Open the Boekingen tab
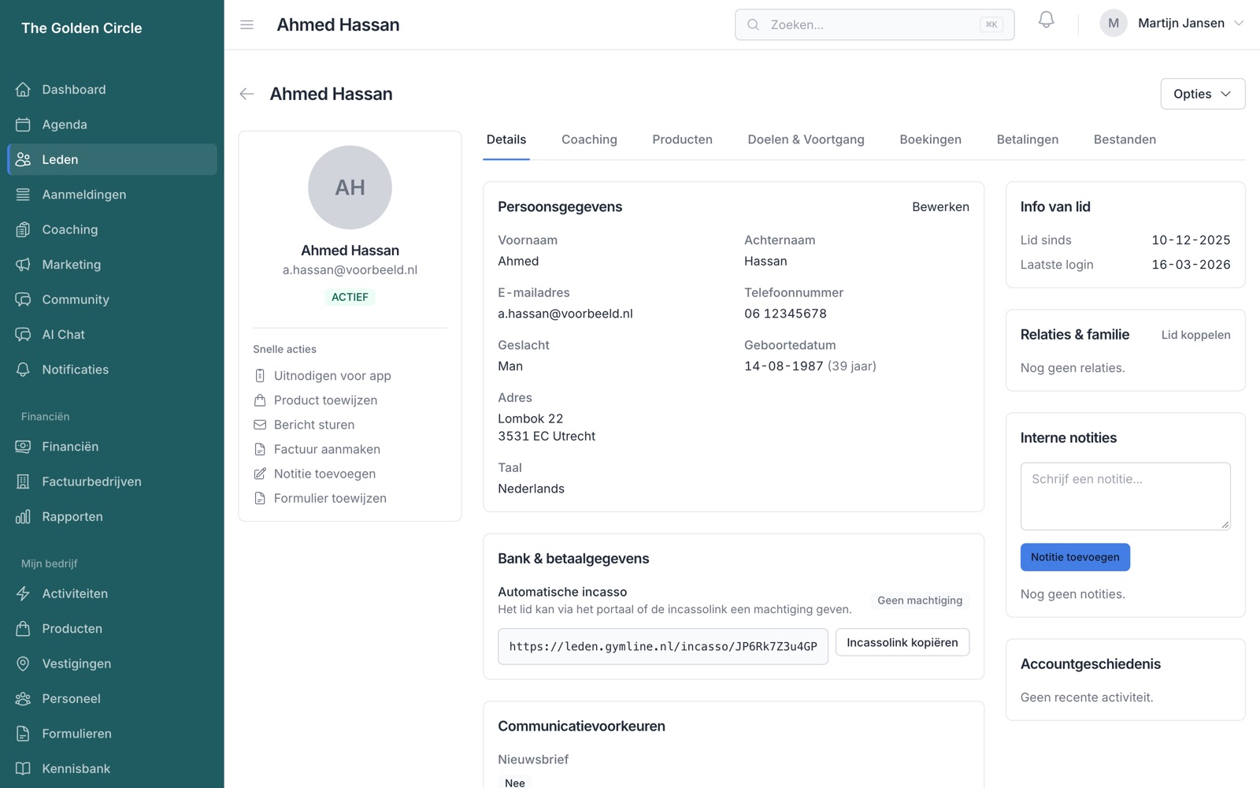Image resolution: width=1260 pixels, height=788 pixels. click(x=930, y=139)
